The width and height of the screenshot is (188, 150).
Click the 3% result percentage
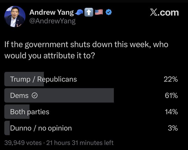point(172,128)
